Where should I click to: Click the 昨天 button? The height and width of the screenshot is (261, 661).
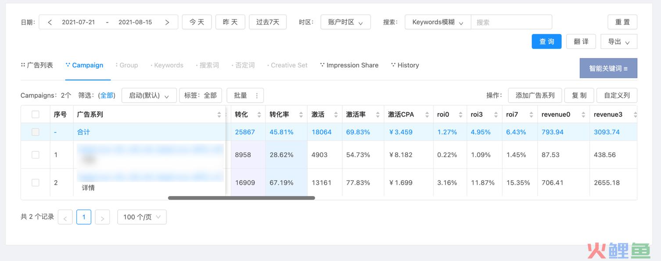[230, 22]
